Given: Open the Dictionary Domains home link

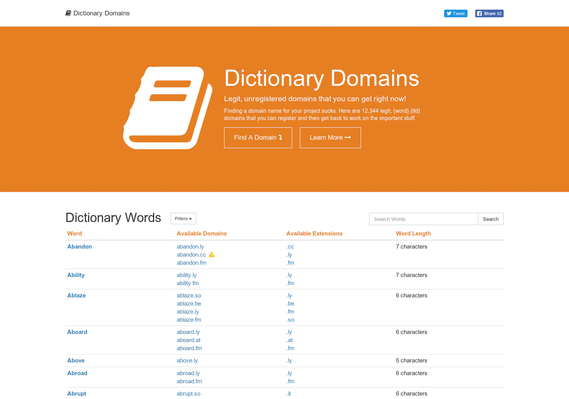Looking at the screenshot, I should (x=98, y=13).
